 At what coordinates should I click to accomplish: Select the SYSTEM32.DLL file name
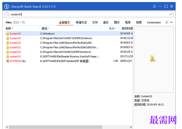(x=18, y=61)
